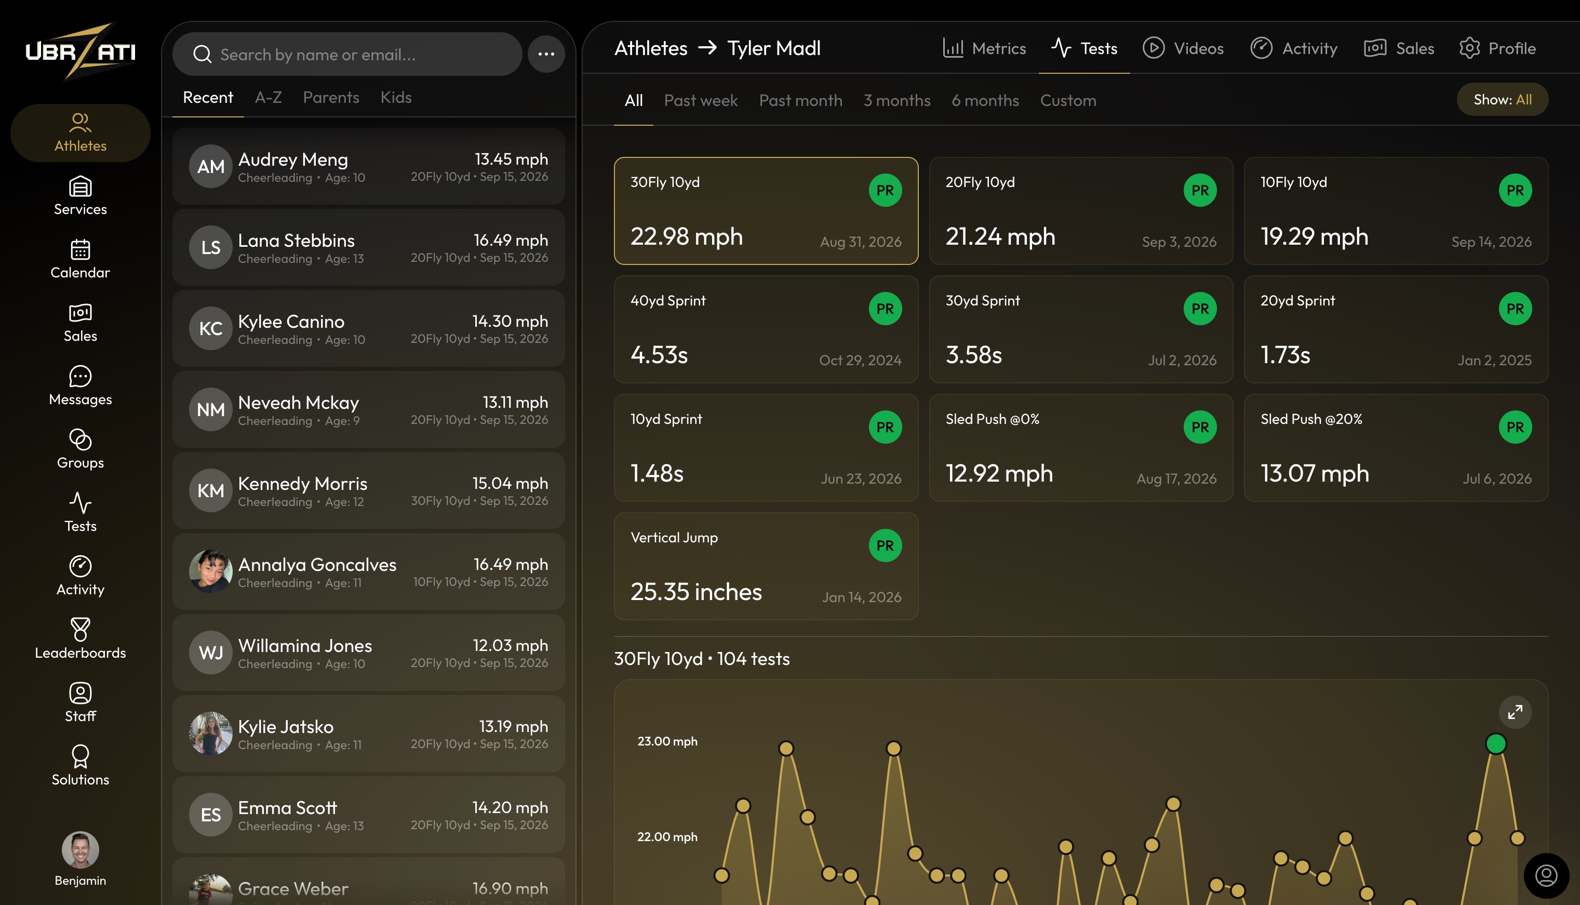Select the Sled Push @20% card

pyautogui.click(x=1396, y=447)
